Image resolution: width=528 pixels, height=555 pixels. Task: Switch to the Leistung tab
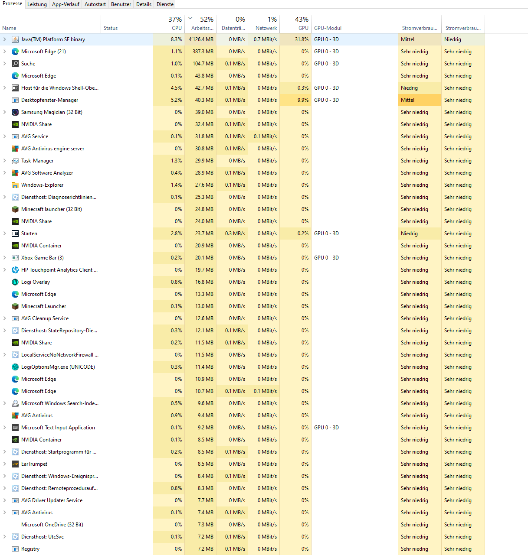coord(37,4)
